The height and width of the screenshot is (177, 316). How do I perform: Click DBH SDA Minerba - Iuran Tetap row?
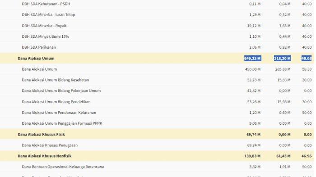(157, 15)
